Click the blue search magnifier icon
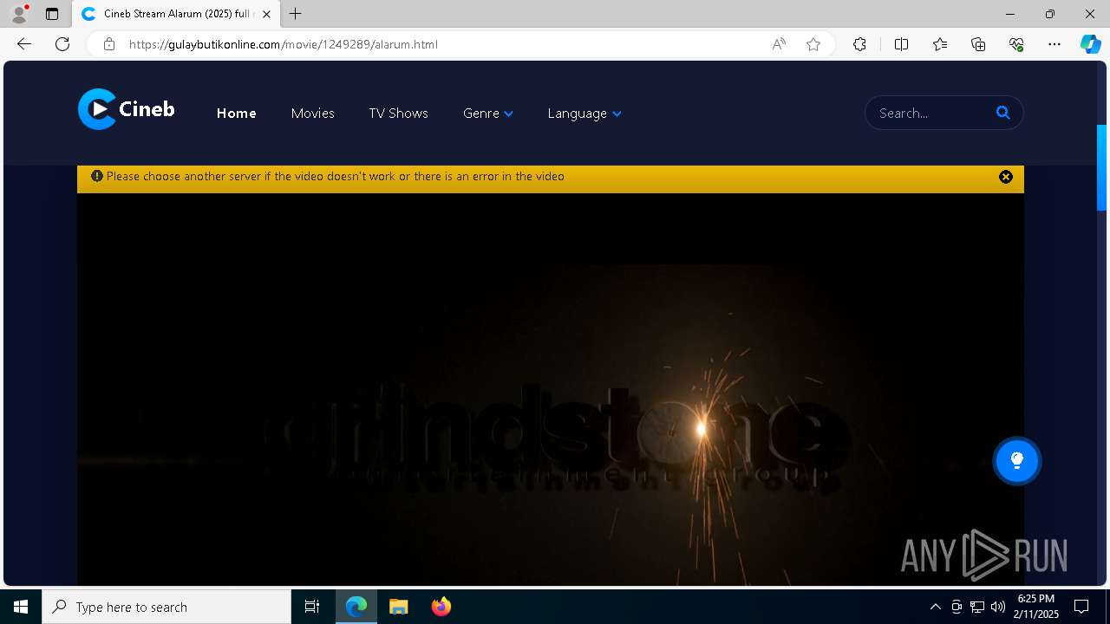 pyautogui.click(x=1003, y=113)
